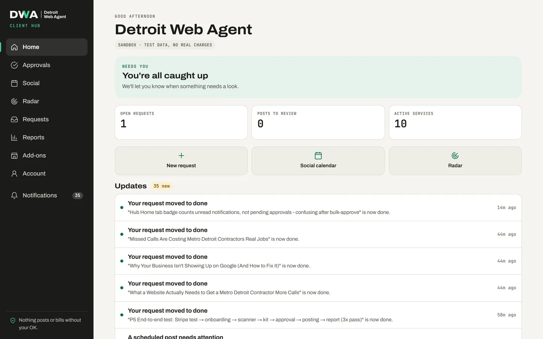Open the Open Requests stat card
The height and width of the screenshot is (339, 543).
pos(181,122)
